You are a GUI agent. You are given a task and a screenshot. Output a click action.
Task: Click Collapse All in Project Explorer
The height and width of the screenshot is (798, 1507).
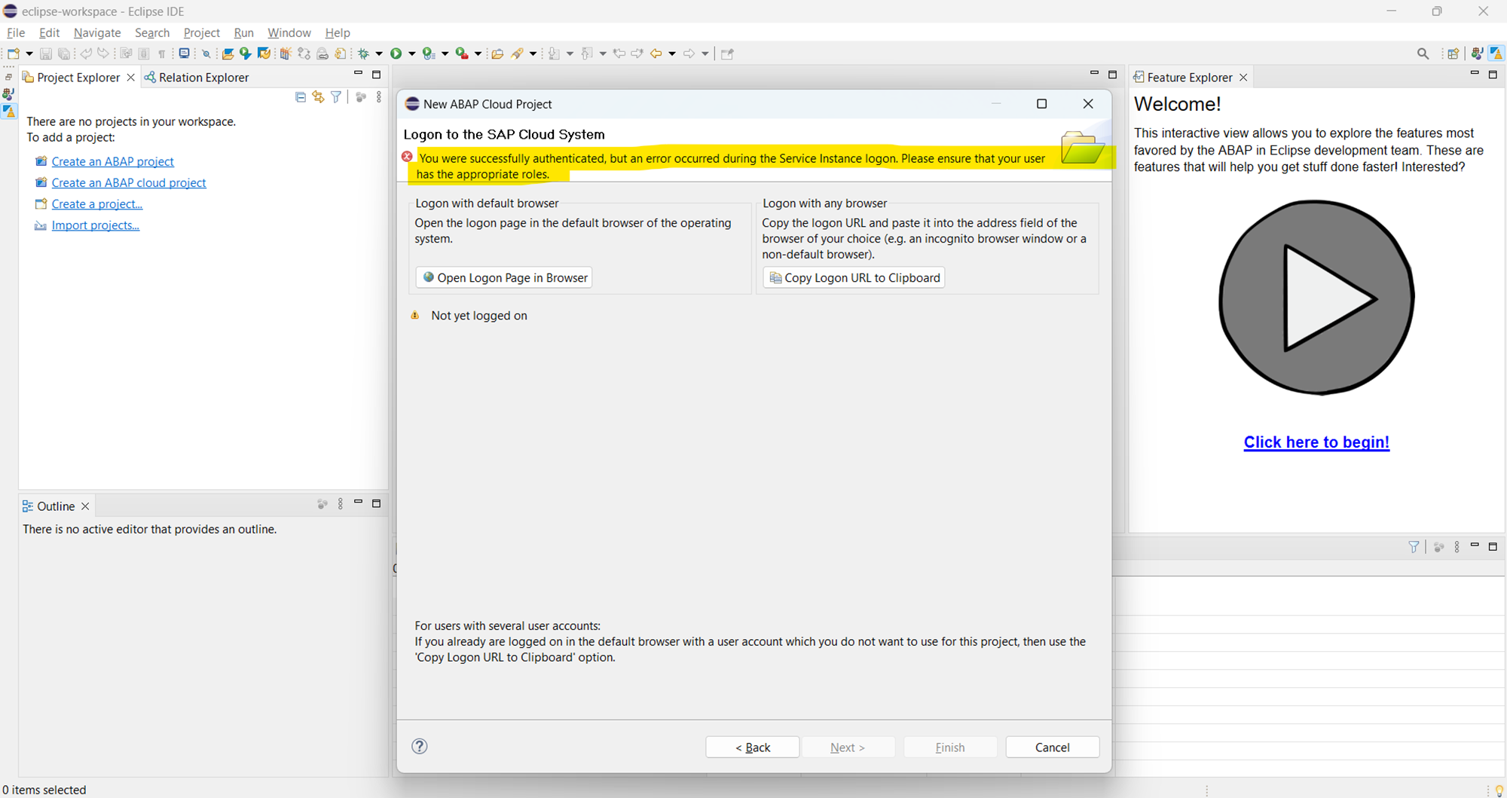[x=300, y=97]
